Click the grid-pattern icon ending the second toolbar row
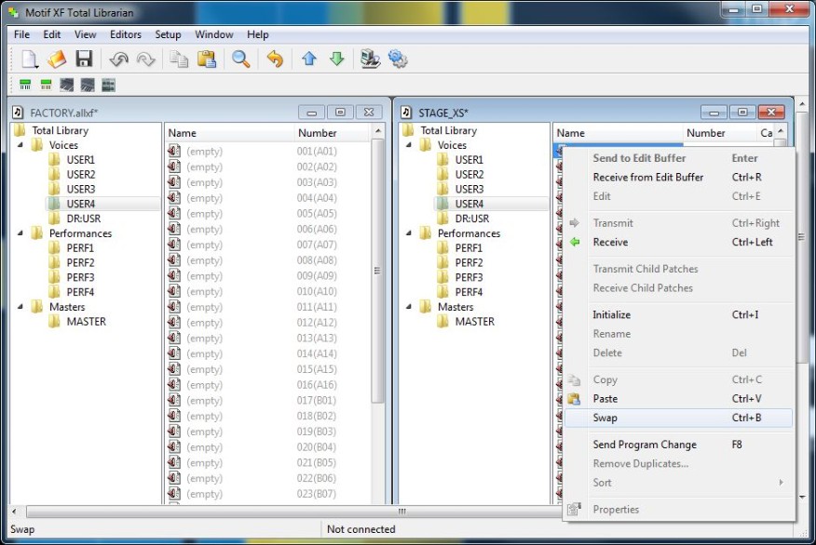Screen dimensions: 816x545 click(108, 85)
